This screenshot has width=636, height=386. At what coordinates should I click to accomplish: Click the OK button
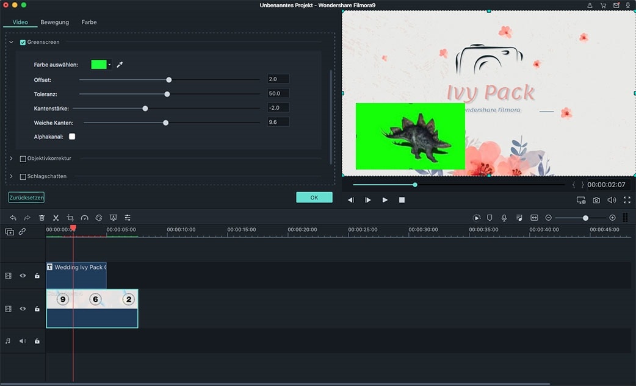pyautogui.click(x=314, y=197)
